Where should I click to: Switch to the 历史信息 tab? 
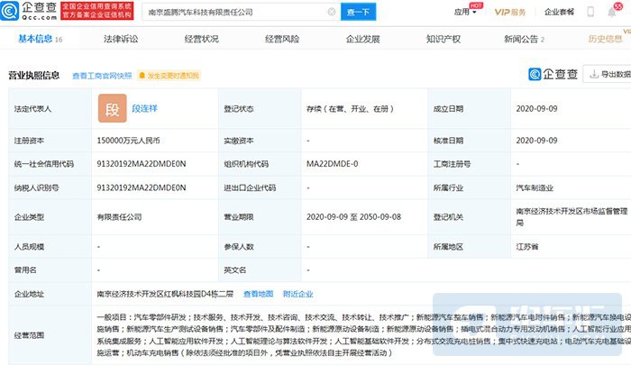(605, 39)
